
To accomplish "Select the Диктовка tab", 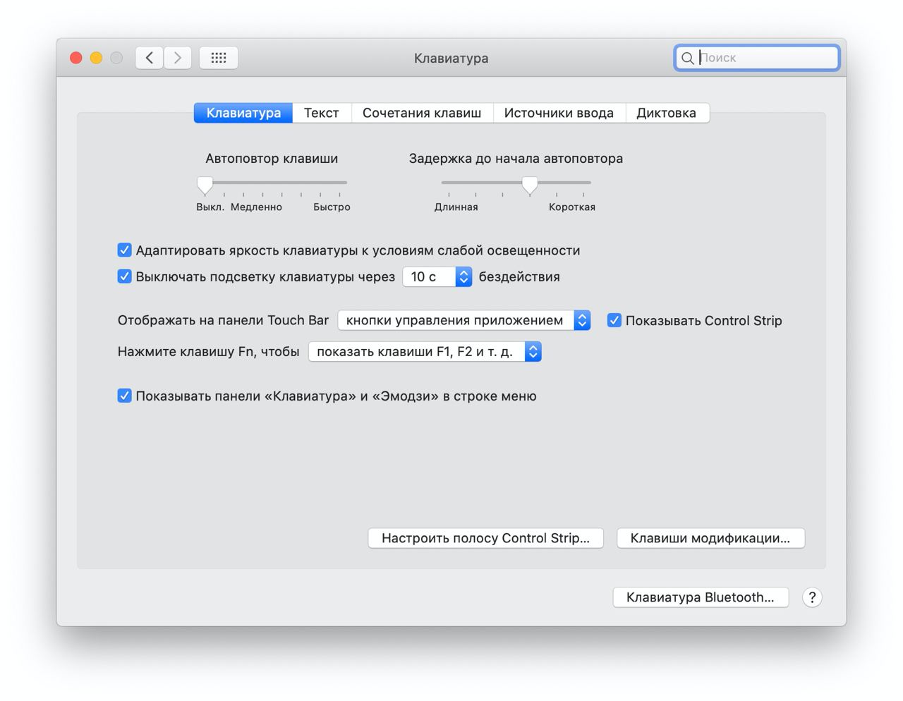I will 667,113.
